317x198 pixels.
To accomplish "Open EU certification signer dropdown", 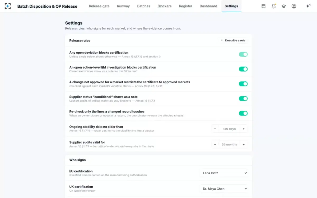I will (224, 173).
